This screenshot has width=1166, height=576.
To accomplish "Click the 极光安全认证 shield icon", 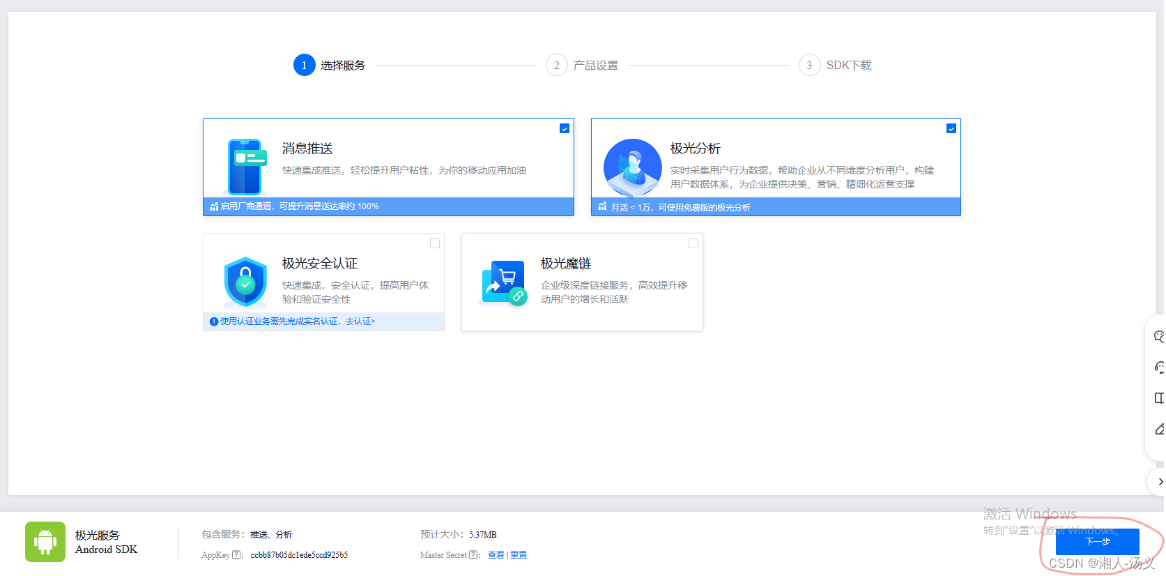I will tap(245, 282).
